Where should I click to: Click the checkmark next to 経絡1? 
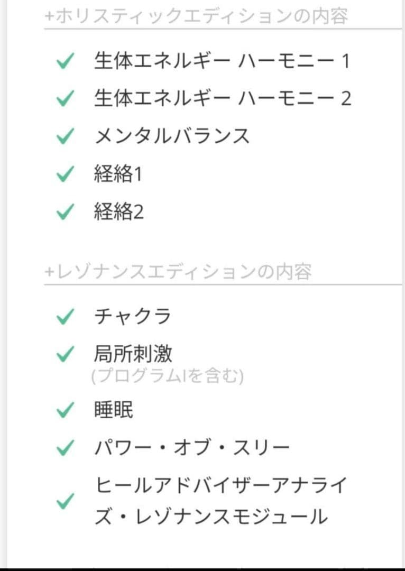pos(64,174)
